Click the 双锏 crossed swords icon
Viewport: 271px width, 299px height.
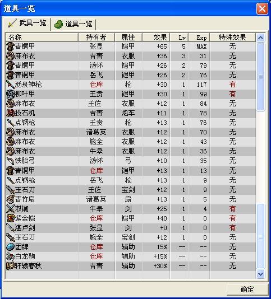pos(11,209)
